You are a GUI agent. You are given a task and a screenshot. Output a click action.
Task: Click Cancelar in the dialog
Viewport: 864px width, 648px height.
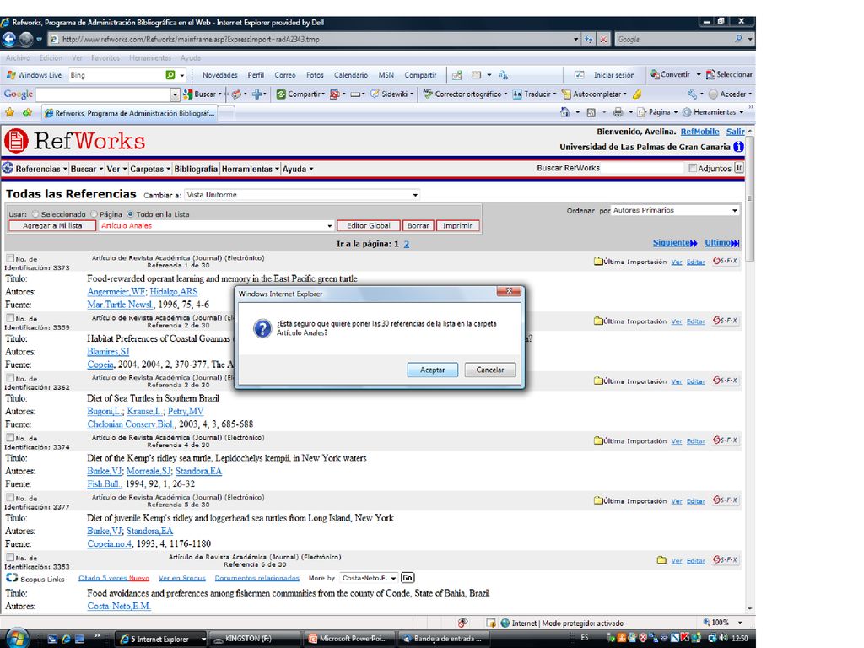490,370
